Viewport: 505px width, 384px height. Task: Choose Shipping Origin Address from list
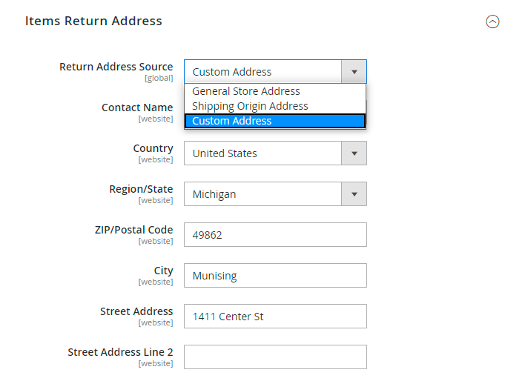click(250, 106)
